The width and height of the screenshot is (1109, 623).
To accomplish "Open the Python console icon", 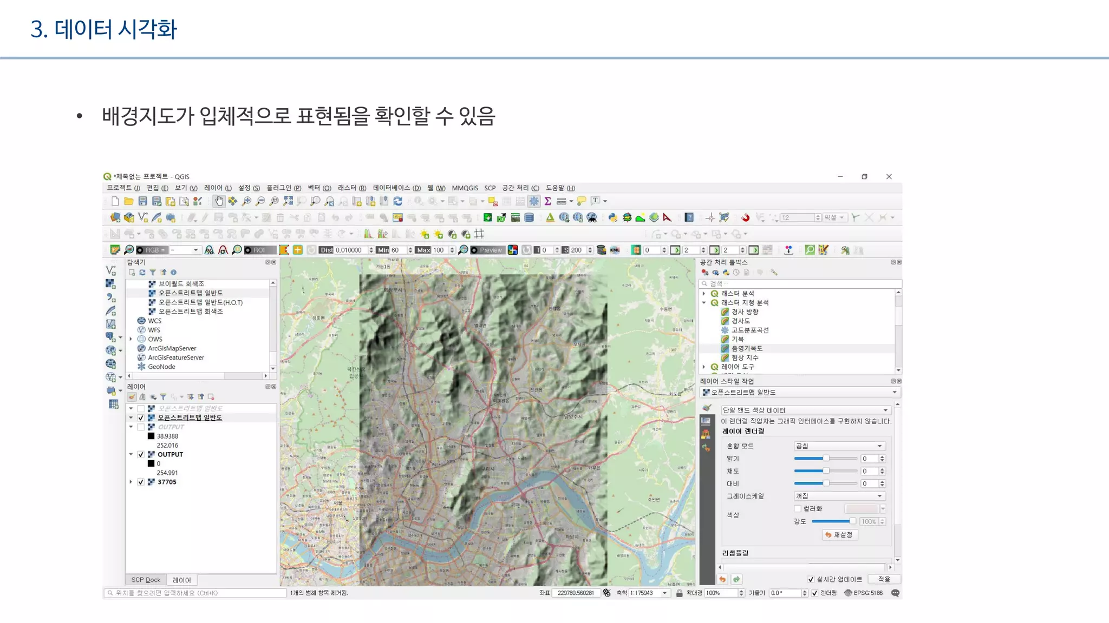I will pyautogui.click(x=612, y=217).
